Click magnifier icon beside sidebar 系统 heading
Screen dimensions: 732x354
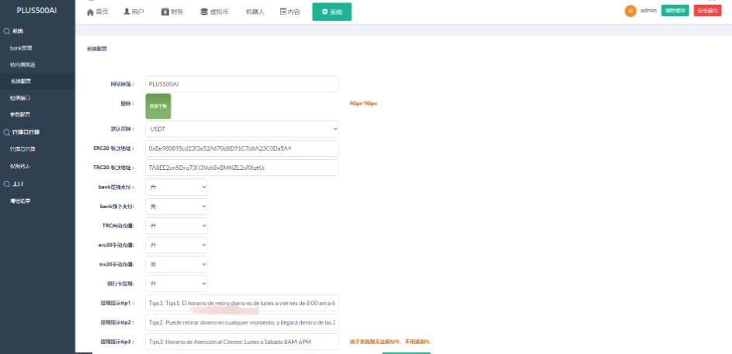pyautogui.click(x=6, y=31)
